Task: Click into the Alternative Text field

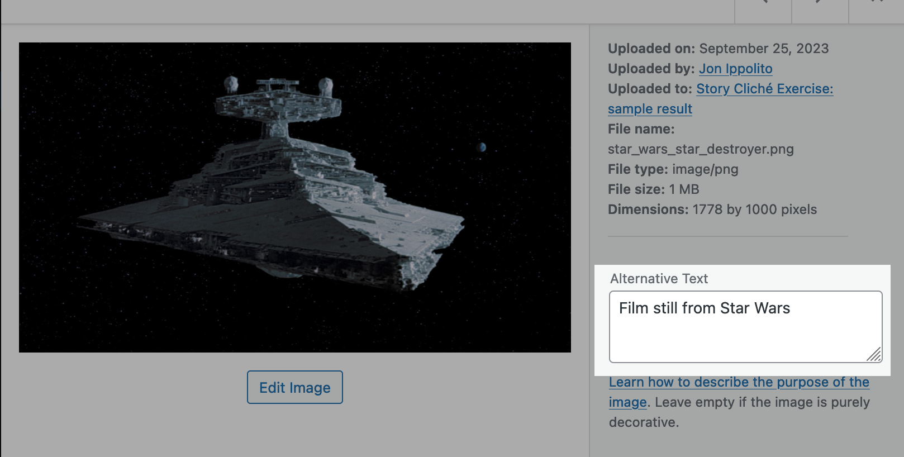Action: (746, 327)
